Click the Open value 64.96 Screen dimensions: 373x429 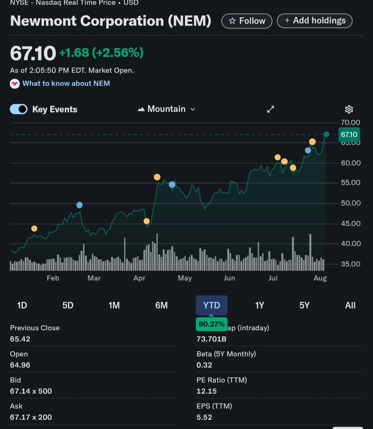(x=20, y=365)
